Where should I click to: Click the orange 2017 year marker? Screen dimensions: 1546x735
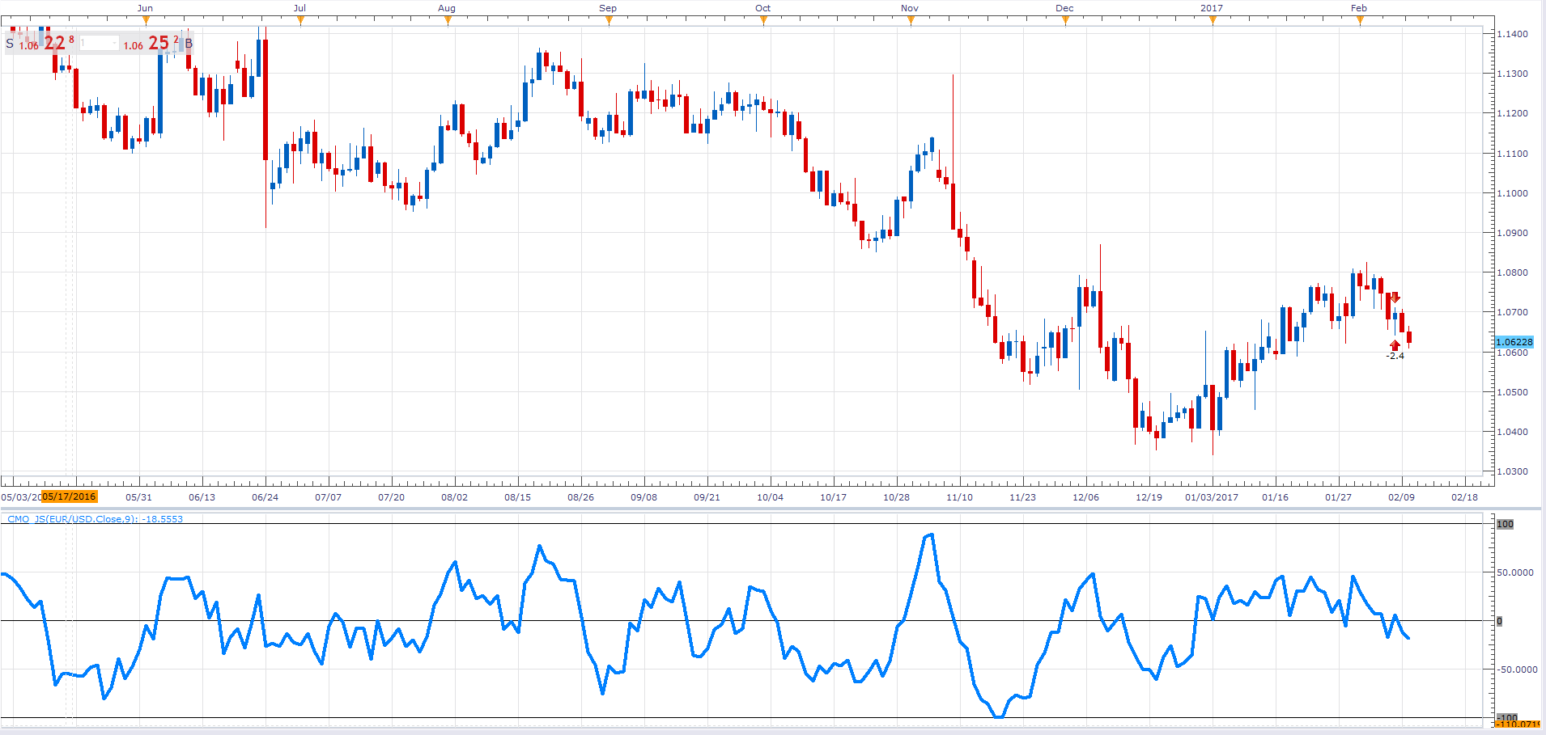tap(1213, 21)
